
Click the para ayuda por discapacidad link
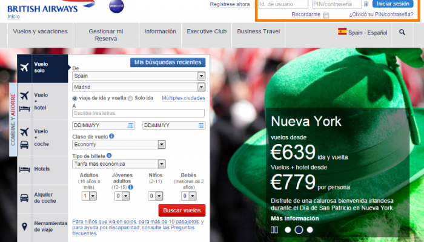(x=106, y=227)
